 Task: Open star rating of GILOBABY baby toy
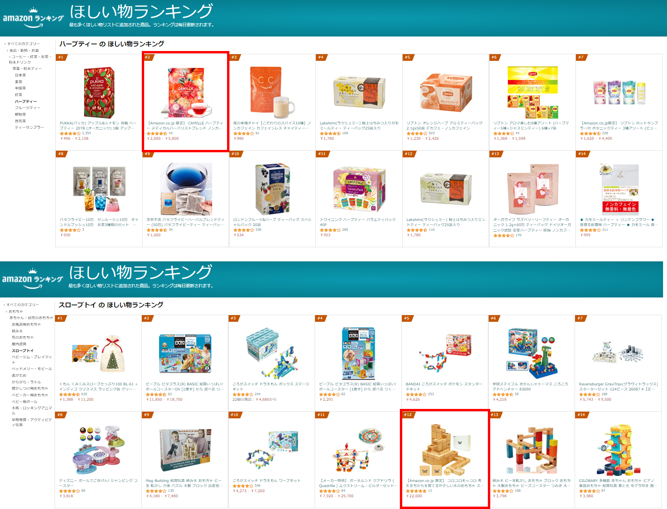pos(589,491)
